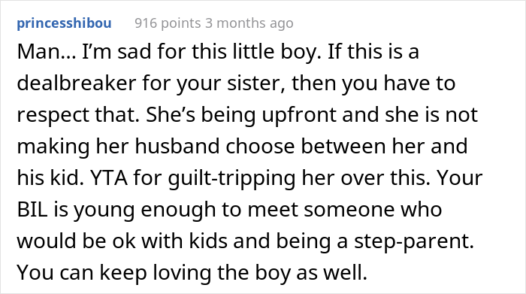Click the words little boy in first line
Image resolution: width=526 pixels, height=294 pixels.
[x=276, y=53]
